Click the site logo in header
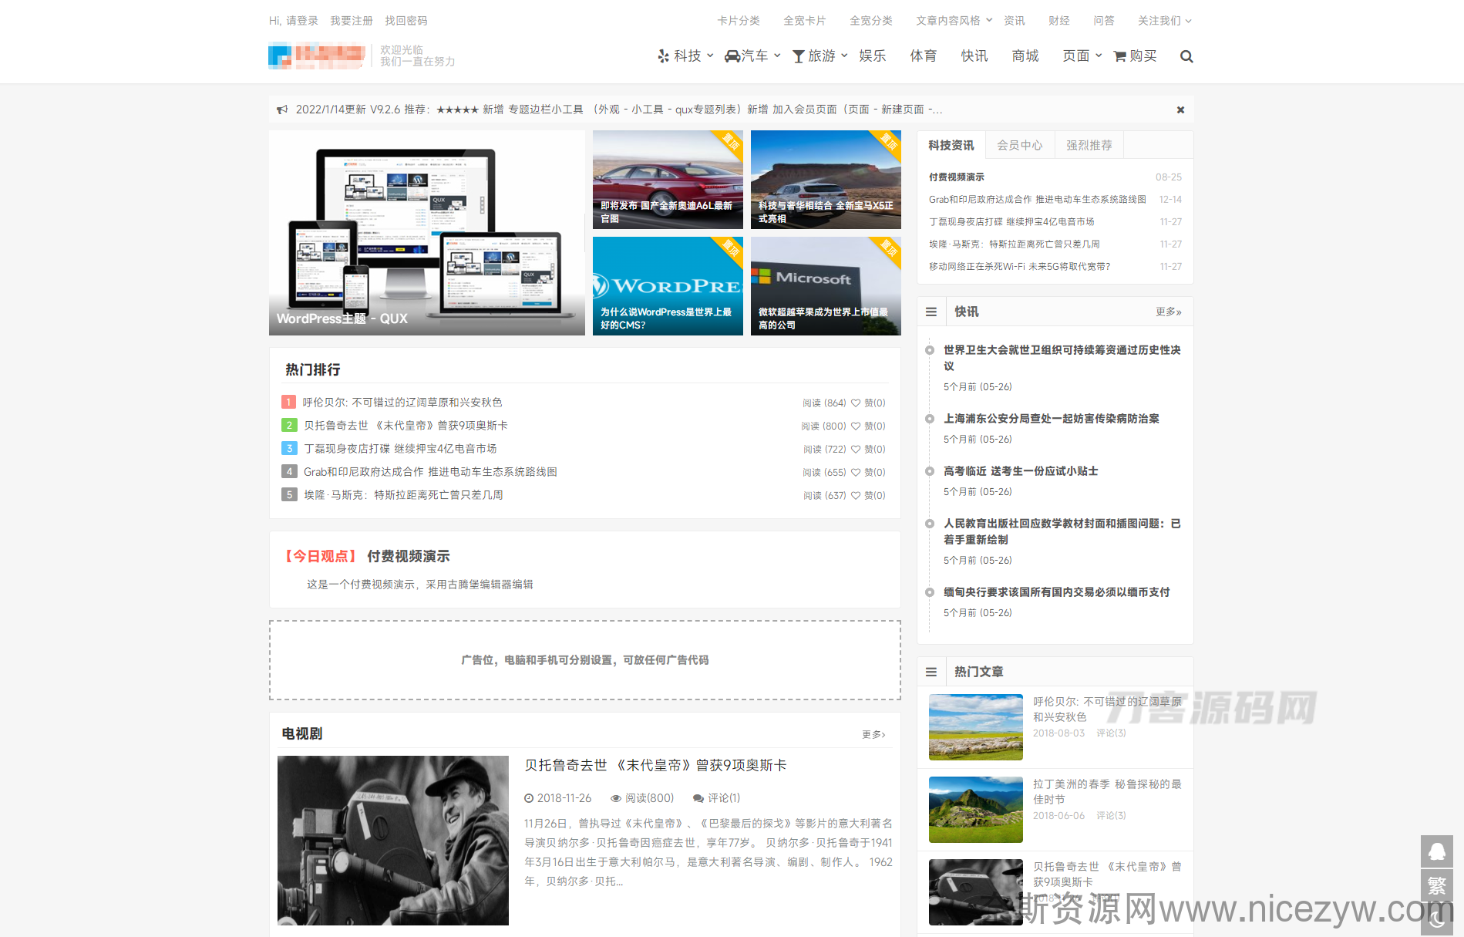The image size is (1464, 937). (x=317, y=56)
